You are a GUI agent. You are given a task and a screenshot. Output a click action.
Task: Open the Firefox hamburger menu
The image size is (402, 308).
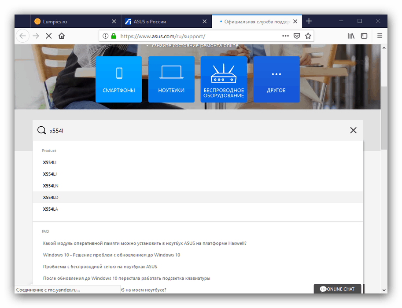coord(380,36)
